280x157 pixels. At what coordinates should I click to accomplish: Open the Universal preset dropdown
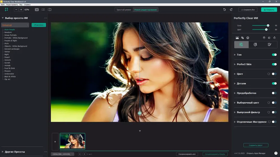click(15, 25)
